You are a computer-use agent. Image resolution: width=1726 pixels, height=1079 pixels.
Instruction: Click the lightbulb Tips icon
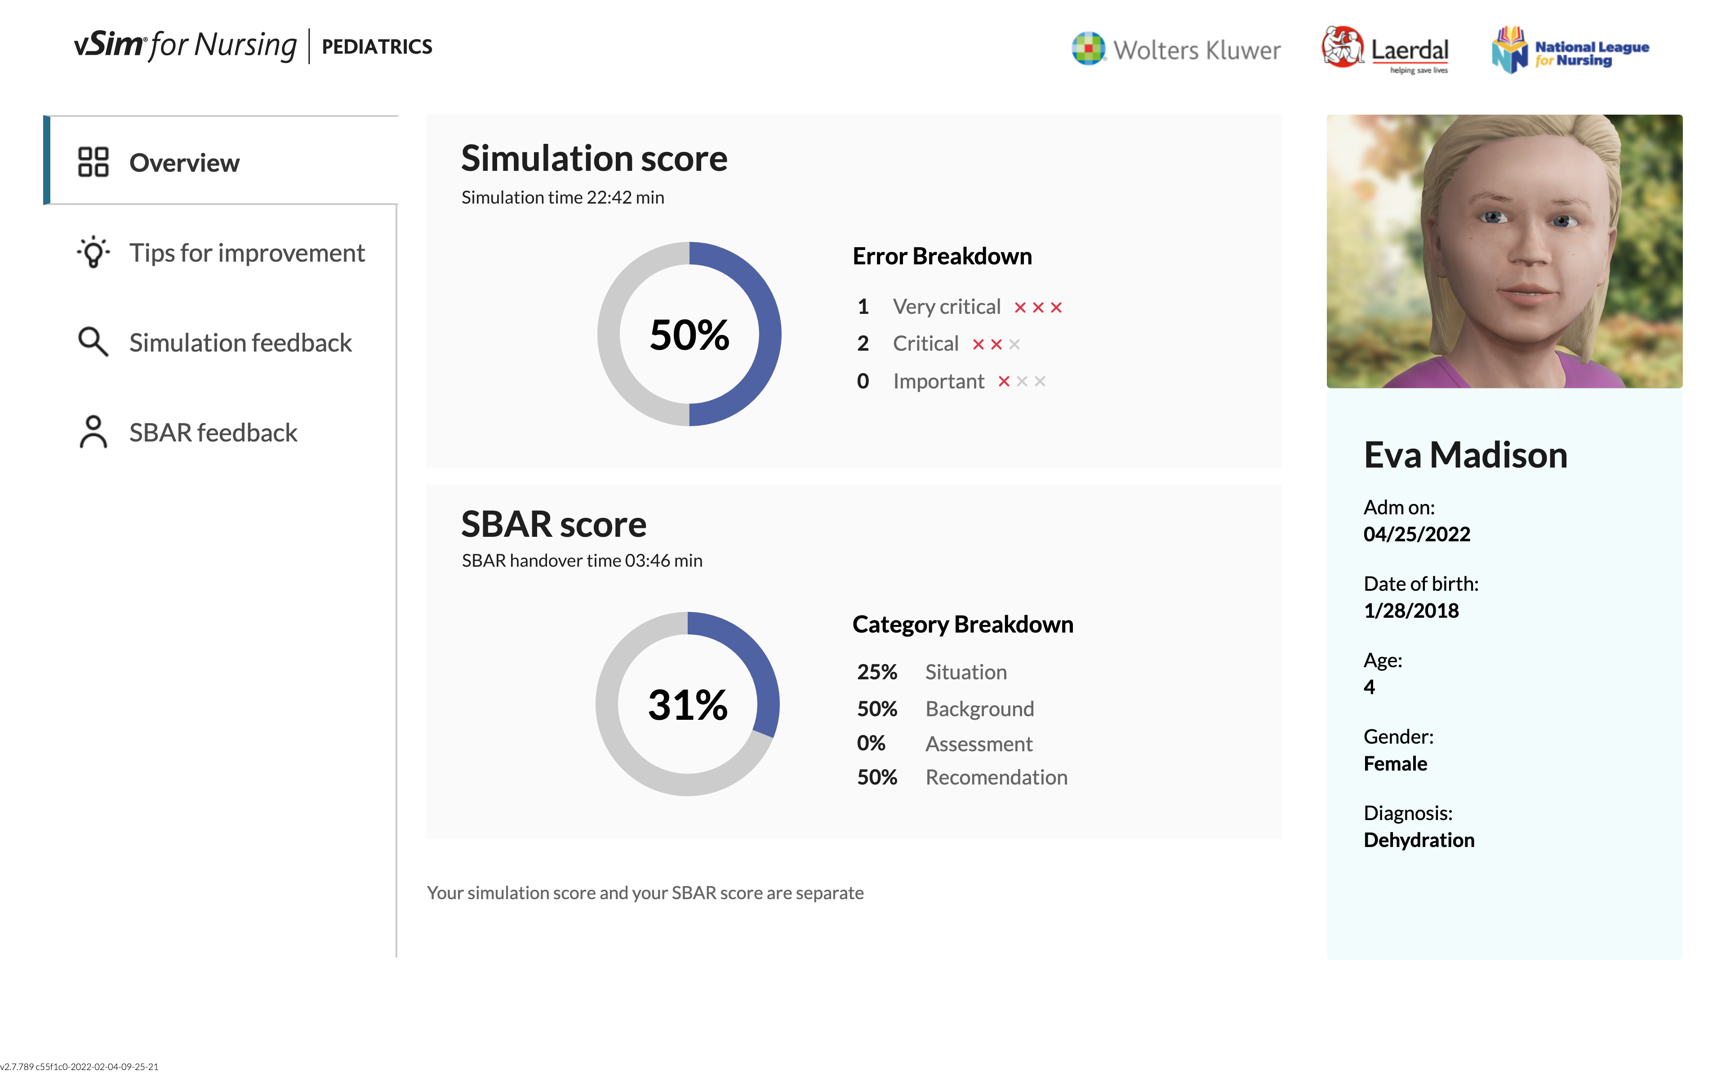(93, 253)
